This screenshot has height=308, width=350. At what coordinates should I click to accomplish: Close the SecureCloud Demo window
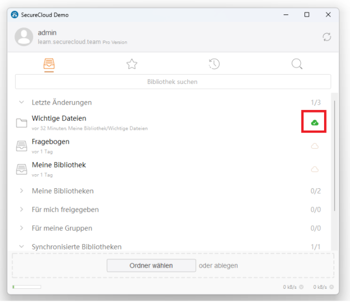(328, 15)
